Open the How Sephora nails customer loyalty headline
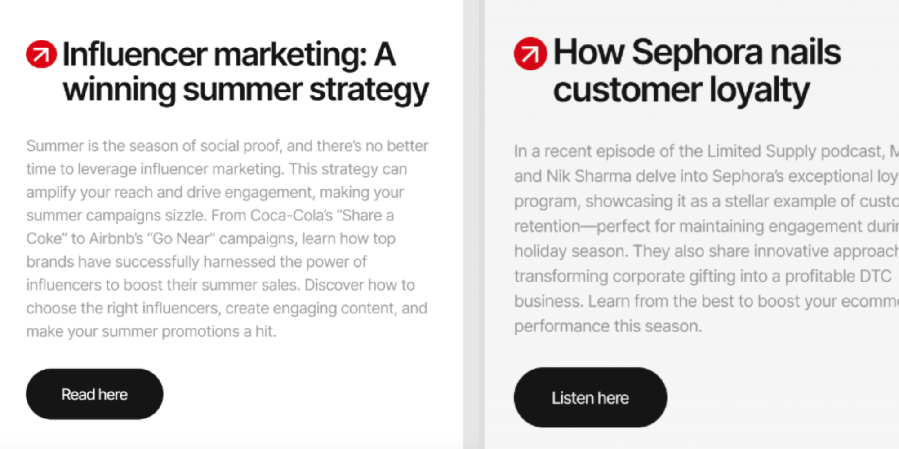899x449 pixels. 697,71
